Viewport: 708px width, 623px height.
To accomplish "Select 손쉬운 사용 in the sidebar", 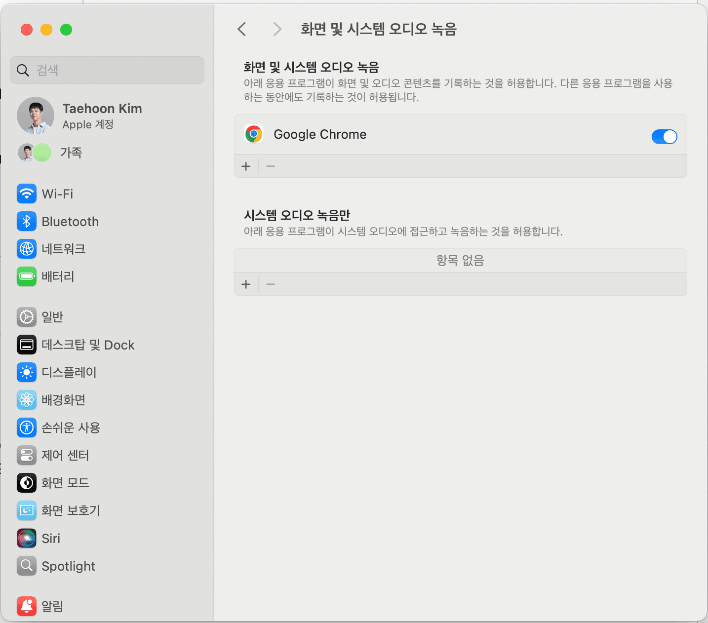I will click(70, 428).
